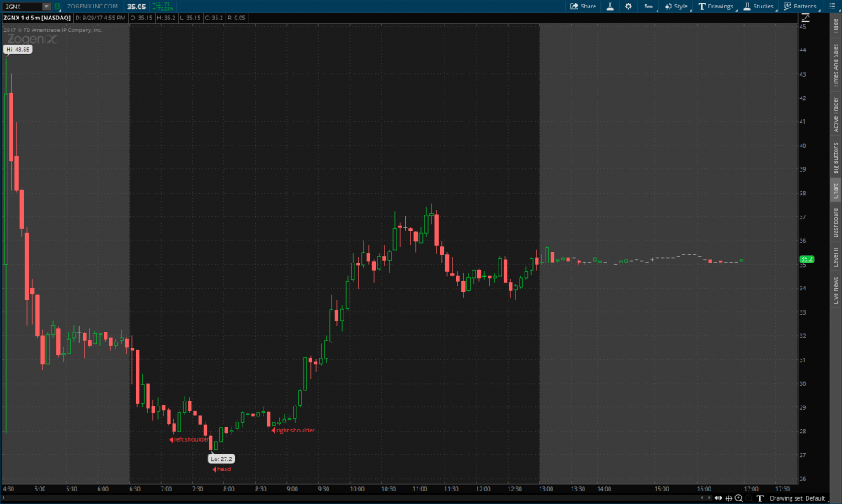Select the text drawing tool icon
The image size is (842, 504).
[x=759, y=498]
